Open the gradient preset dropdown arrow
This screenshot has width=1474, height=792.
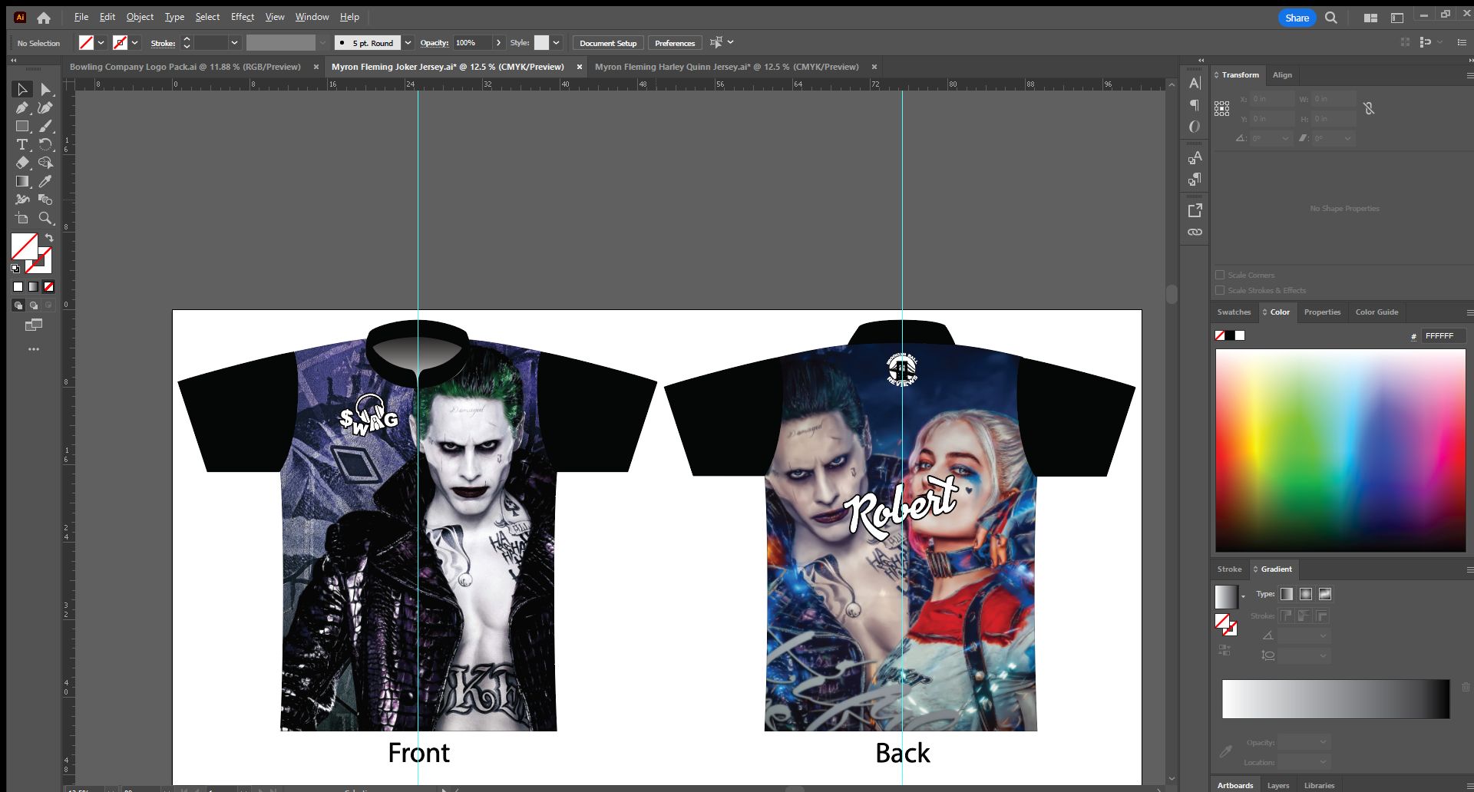[x=1243, y=596]
